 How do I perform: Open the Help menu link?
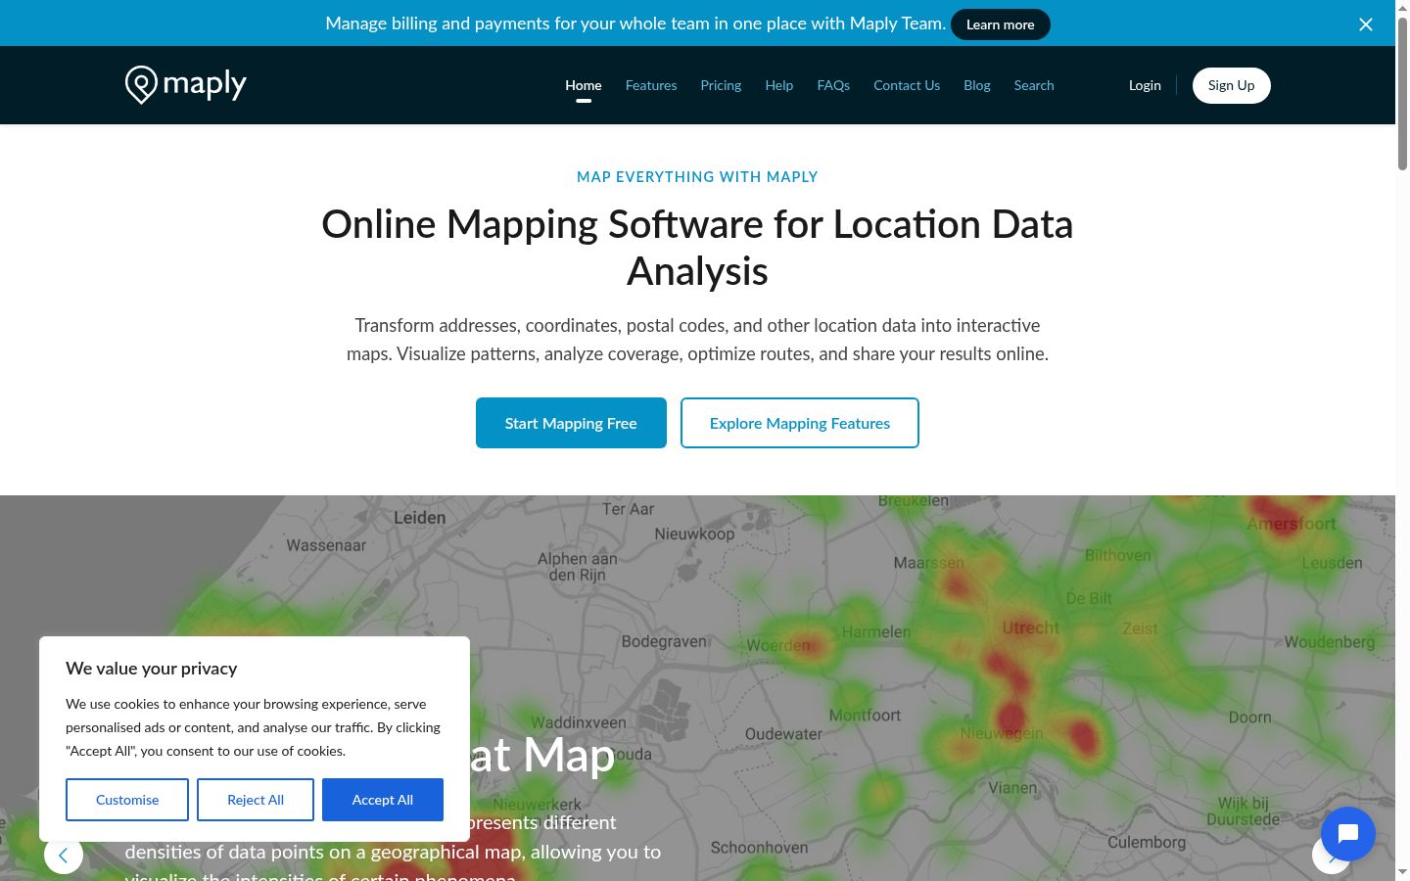pos(779,85)
